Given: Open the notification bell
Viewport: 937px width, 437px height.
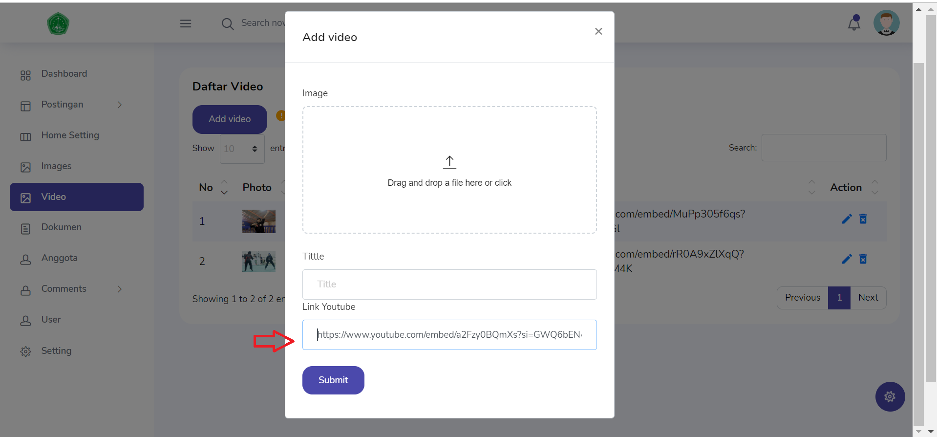Looking at the screenshot, I should pyautogui.click(x=853, y=23).
